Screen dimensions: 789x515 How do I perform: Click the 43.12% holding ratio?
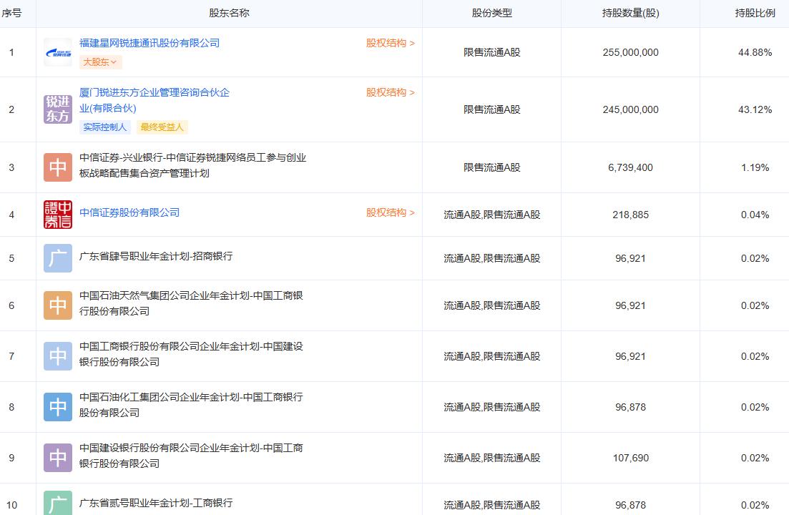755,109
